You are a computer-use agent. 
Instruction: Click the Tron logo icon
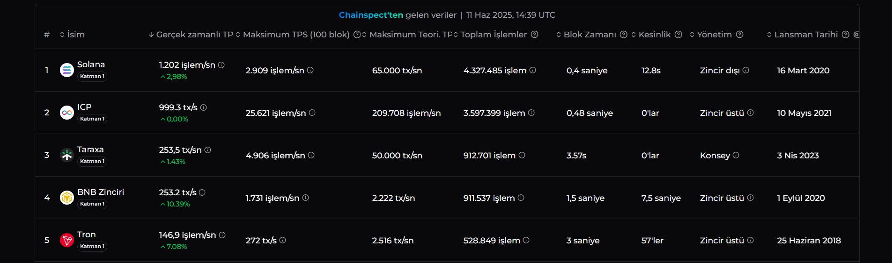pyautogui.click(x=67, y=240)
